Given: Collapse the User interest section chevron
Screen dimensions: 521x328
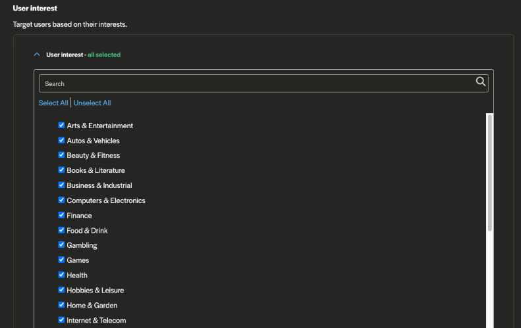Looking at the screenshot, I should (37, 55).
